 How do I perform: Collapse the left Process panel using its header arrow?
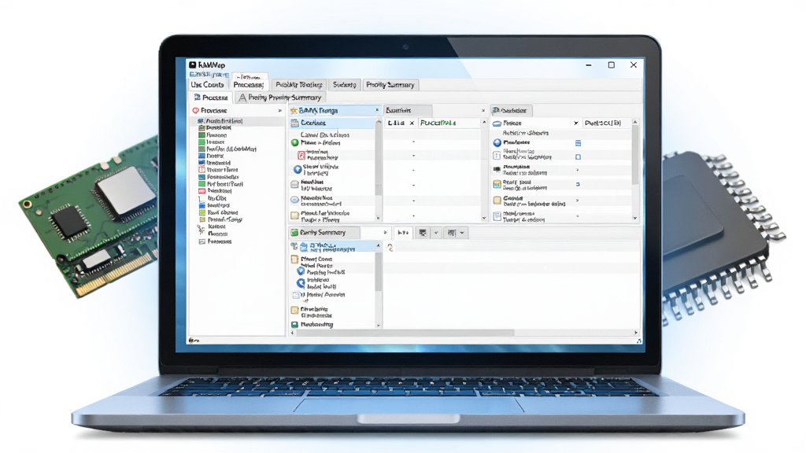click(x=279, y=110)
